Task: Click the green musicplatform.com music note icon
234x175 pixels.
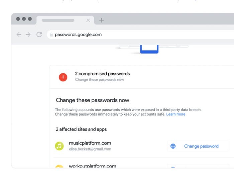Action: pyautogui.click(x=59, y=146)
